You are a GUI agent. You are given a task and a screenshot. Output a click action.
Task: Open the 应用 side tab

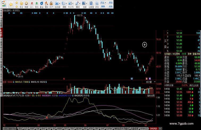pyautogui.click(x=1, y=14)
